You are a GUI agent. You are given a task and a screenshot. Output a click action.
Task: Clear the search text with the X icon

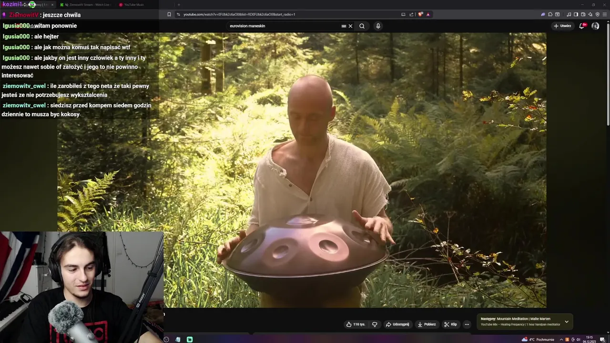(x=350, y=26)
